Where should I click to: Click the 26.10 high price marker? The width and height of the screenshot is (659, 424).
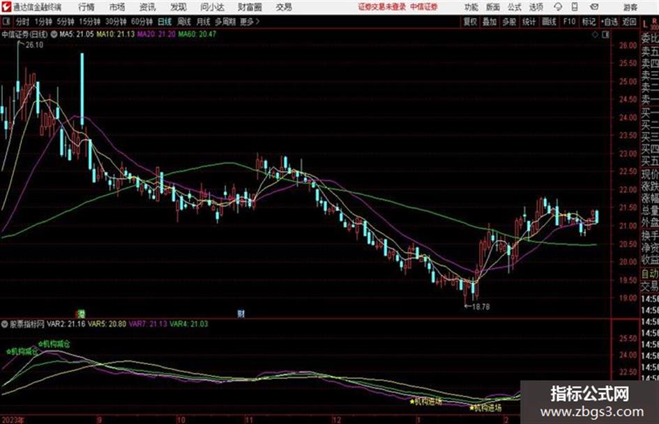point(34,45)
